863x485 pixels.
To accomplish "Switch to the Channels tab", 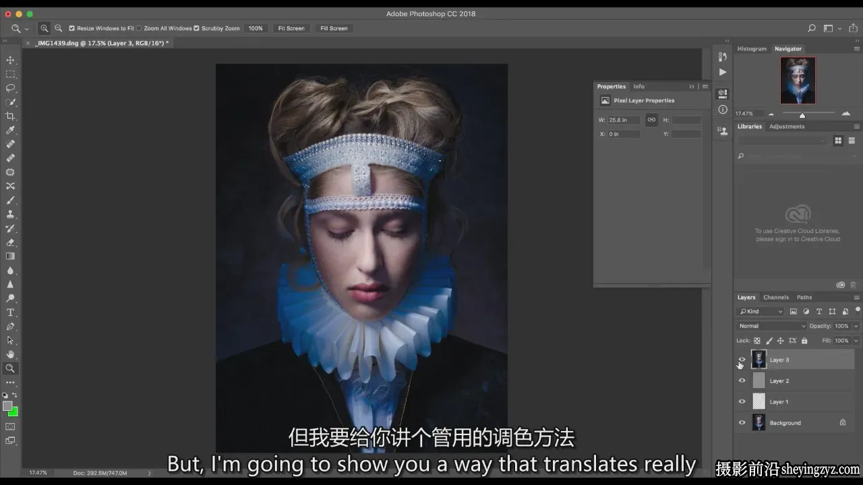I will (776, 297).
